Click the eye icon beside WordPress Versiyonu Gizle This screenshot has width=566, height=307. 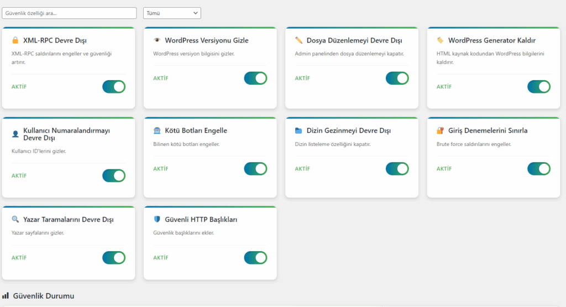(x=157, y=40)
